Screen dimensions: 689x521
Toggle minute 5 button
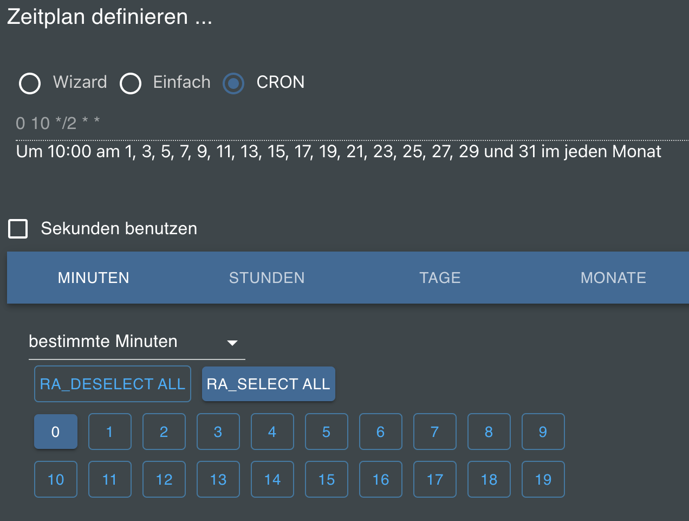coord(327,432)
